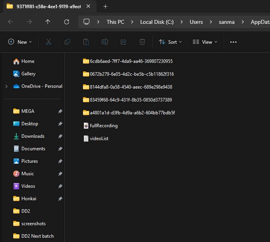The width and height of the screenshot is (270, 242).
Task: Unpin Pictures using its pin icon
Action: coord(60,161)
